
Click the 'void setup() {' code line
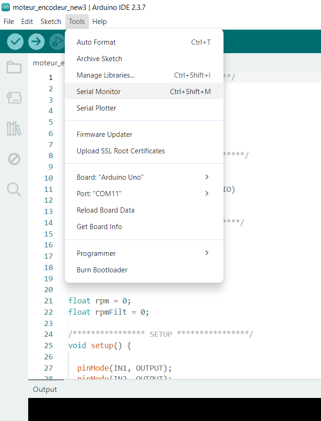coord(100,345)
